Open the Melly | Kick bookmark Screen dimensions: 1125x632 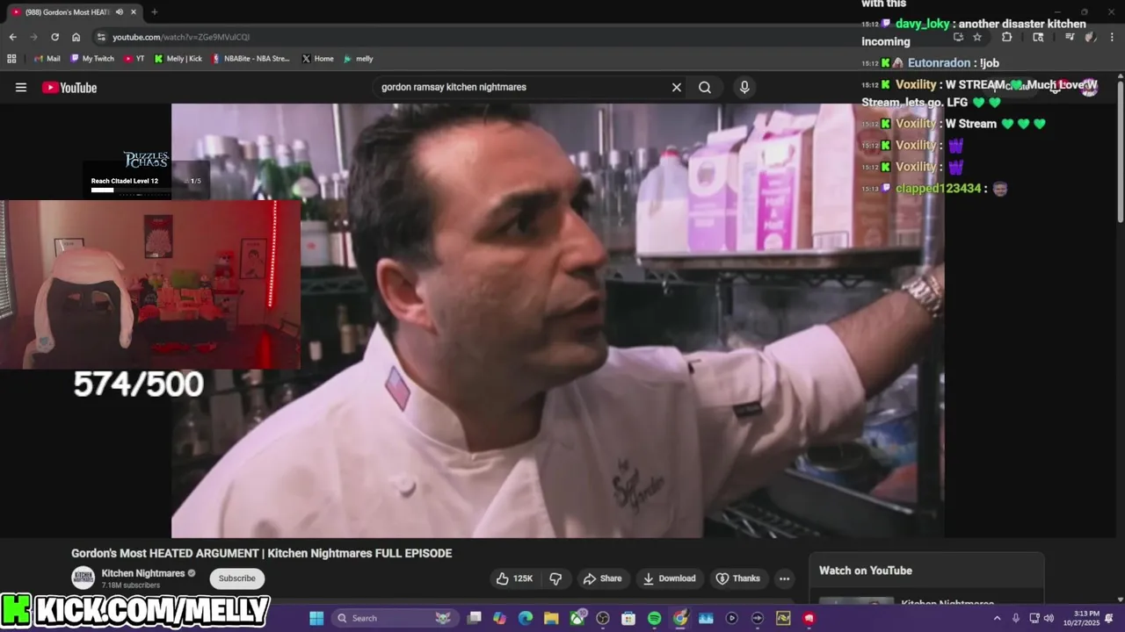[178, 59]
